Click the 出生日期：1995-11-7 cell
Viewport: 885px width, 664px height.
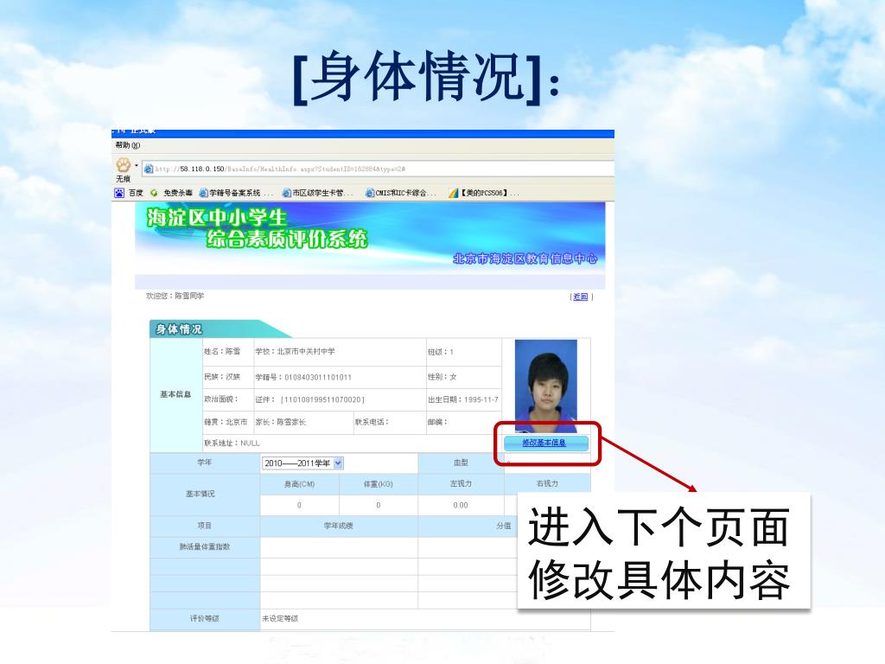463,399
